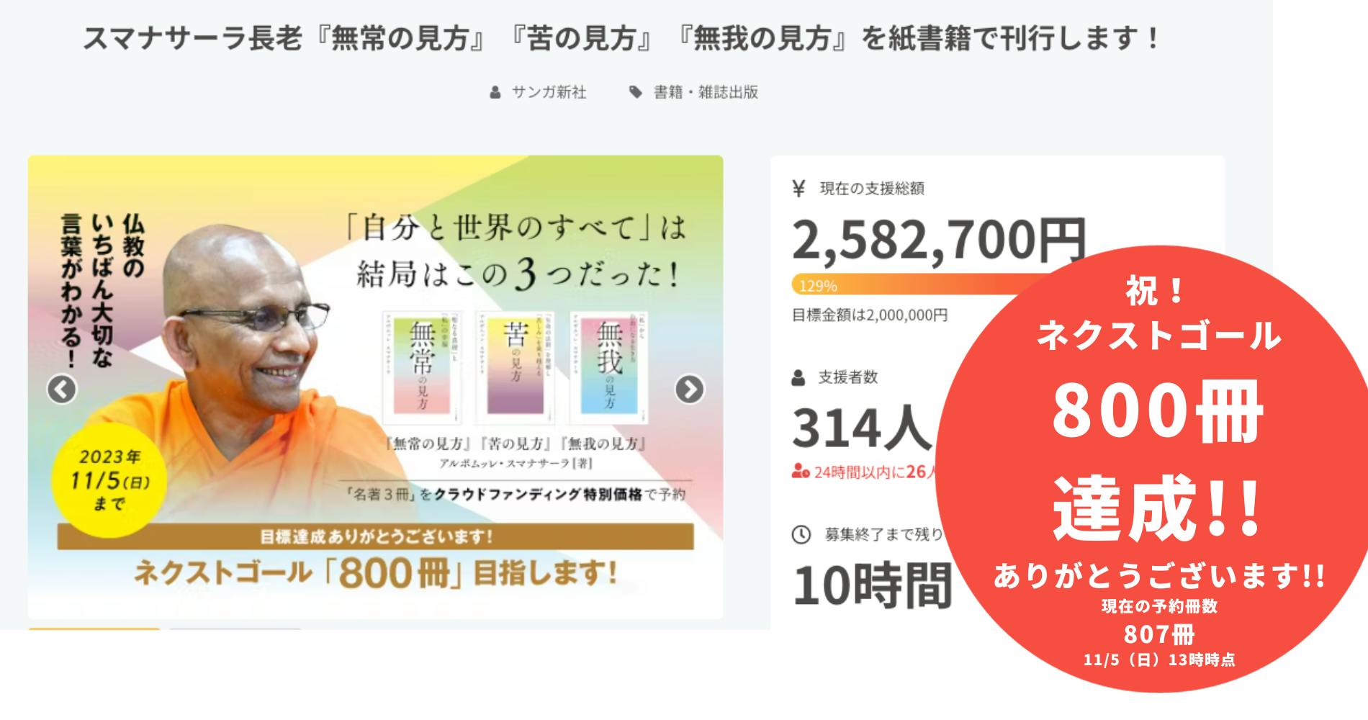Click the red supporters icon beside 24時間以内に

pyautogui.click(x=801, y=472)
